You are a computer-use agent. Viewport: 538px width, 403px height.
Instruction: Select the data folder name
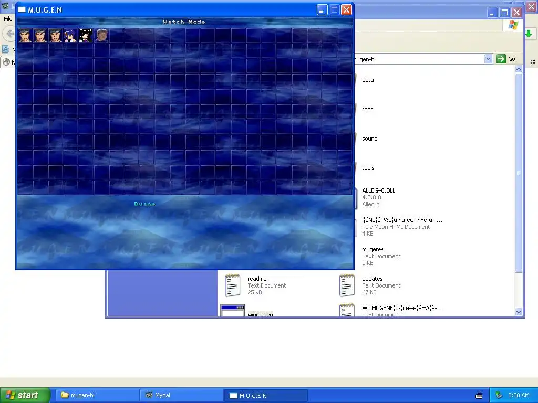[x=368, y=80]
